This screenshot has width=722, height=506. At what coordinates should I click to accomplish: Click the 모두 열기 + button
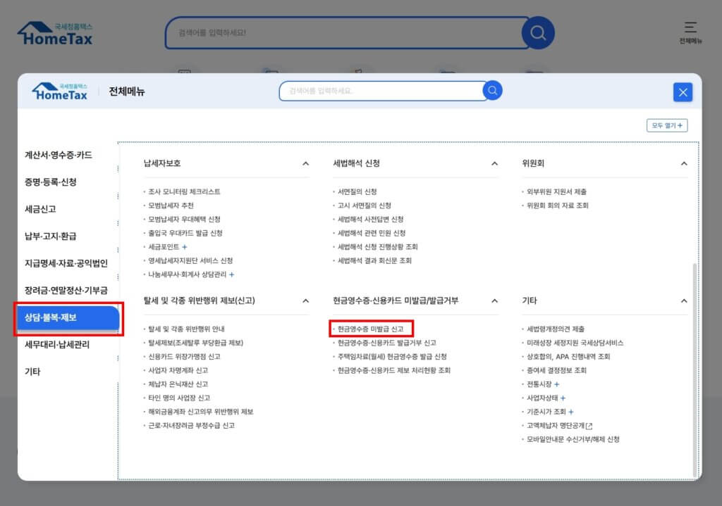667,125
